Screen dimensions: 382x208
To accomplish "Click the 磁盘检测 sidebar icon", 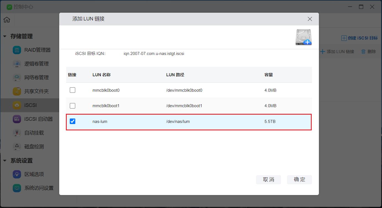I will point(17,147).
